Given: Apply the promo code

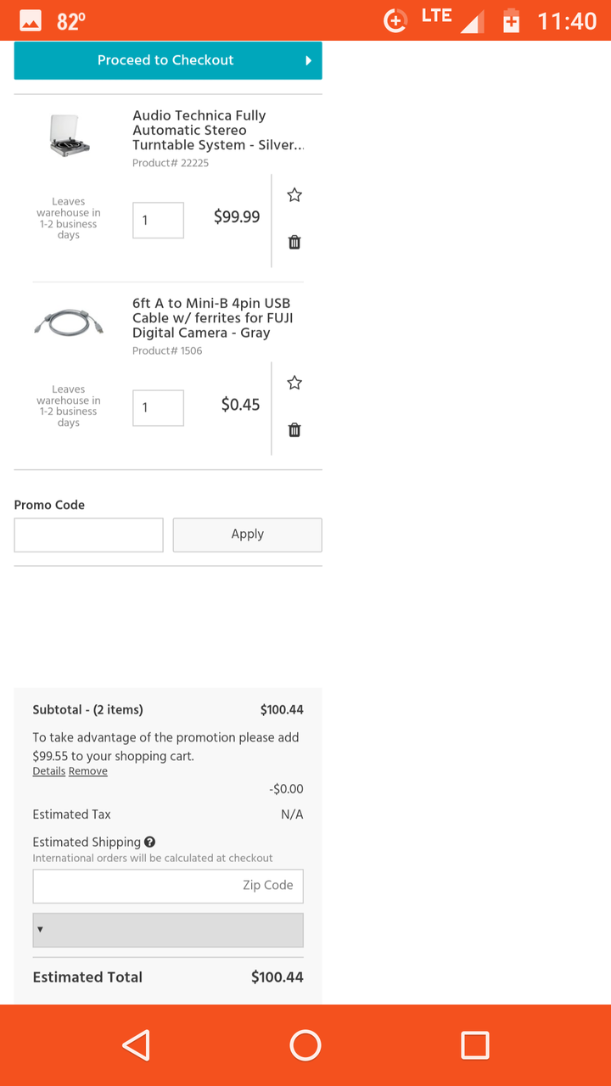Looking at the screenshot, I should click(x=247, y=535).
